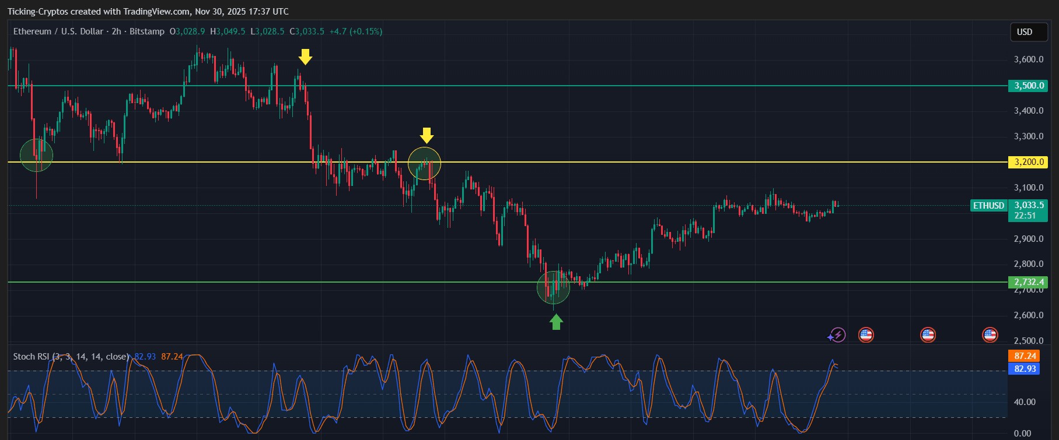Screen dimensions: 1059x440
Task: Click the legend's orange 87.24 D value
Action: 172,356
